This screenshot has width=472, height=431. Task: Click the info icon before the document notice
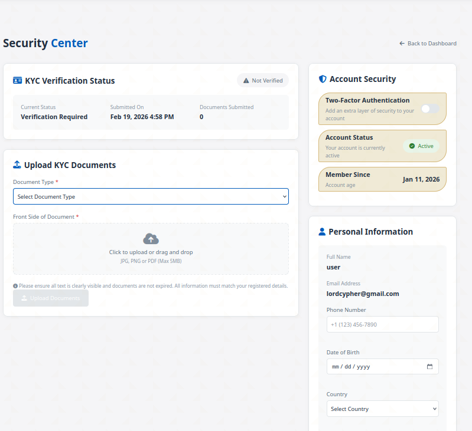pos(15,286)
